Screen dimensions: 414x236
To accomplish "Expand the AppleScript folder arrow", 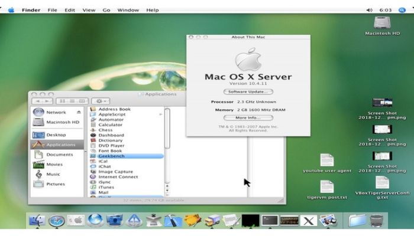I will pos(160,114).
